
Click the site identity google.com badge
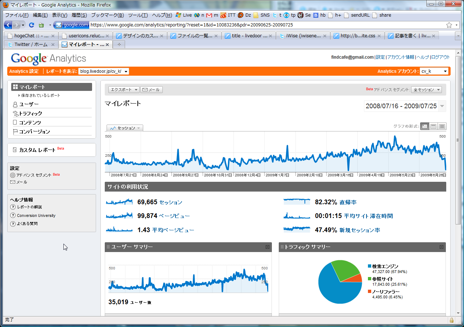point(72,25)
